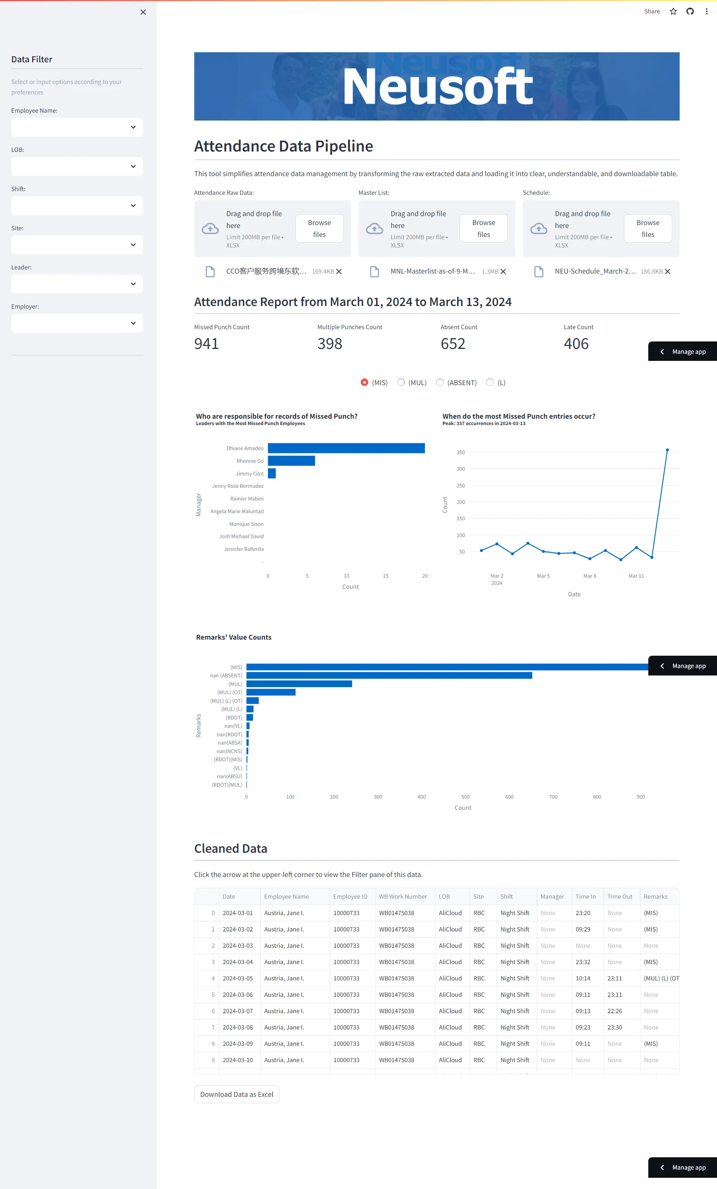
Task: Select the (MIS) radio option
Action: (x=364, y=382)
